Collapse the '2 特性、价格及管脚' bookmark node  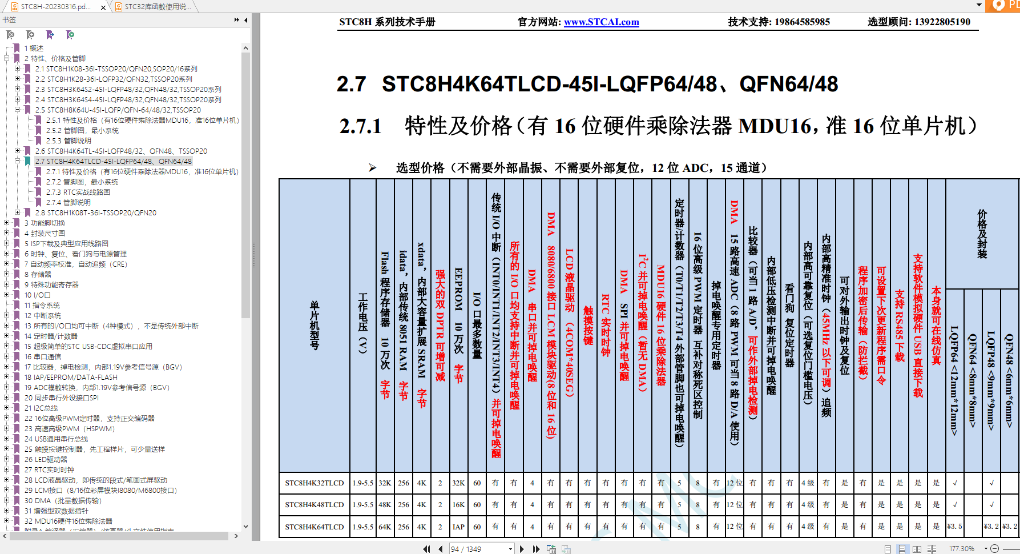[x=7, y=58]
